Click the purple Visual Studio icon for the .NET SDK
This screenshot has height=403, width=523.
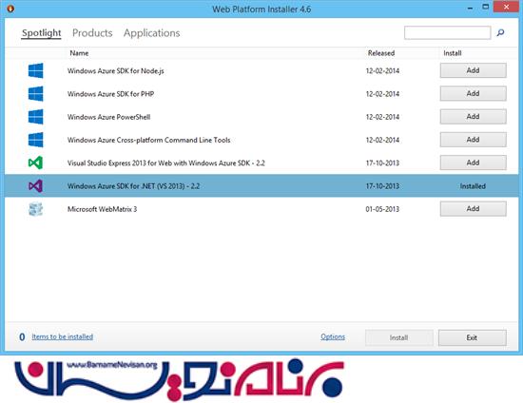(36, 186)
